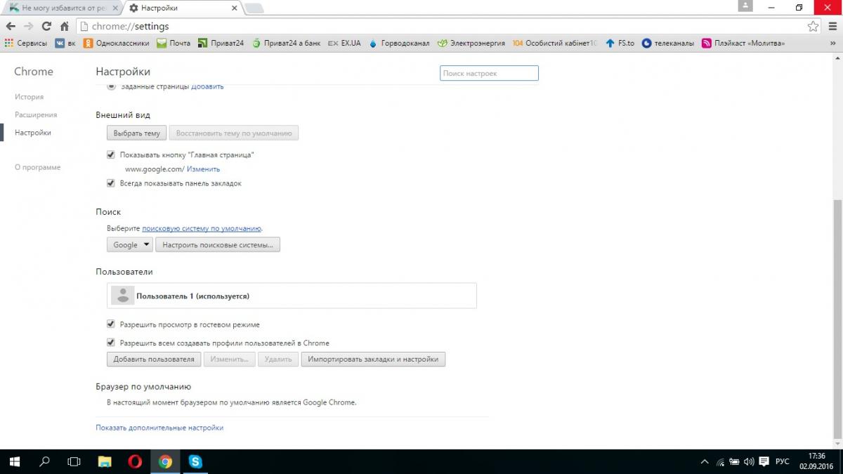The height and width of the screenshot is (474, 843).
Task: Close the Не могу избавится tab
Action: (x=115, y=8)
